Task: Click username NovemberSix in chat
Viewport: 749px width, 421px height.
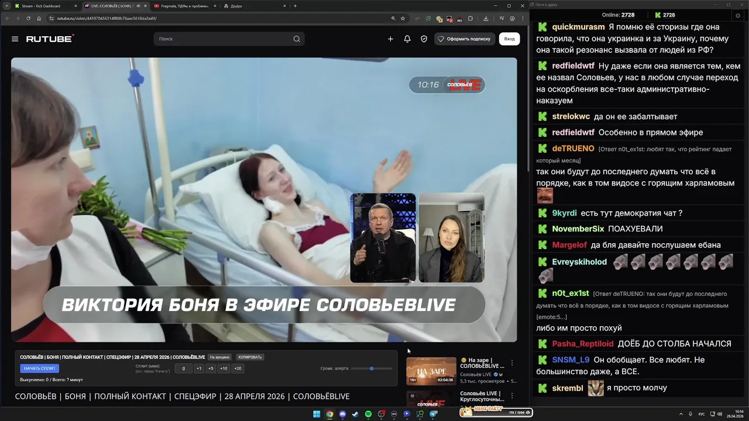Action: point(578,229)
